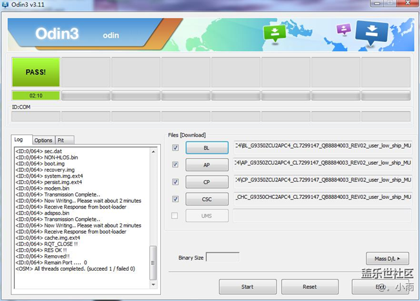Click the Reset button
This screenshot has height=301, width=420.
pos(310,286)
